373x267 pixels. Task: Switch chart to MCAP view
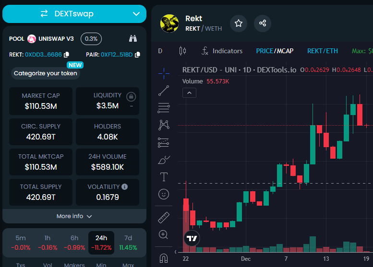click(285, 51)
